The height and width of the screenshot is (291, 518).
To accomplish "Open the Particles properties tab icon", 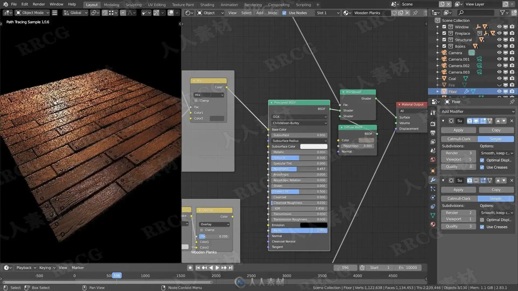I will pos(433,189).
